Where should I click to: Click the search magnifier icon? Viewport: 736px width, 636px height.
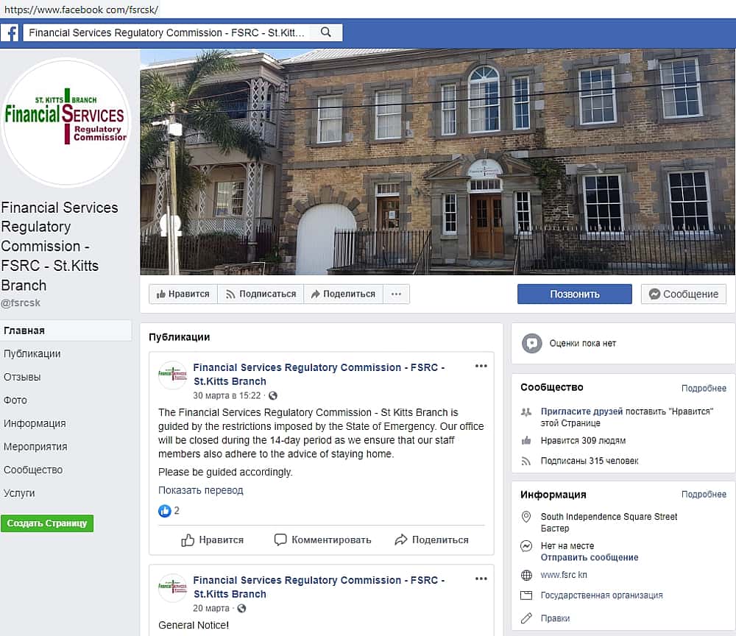tap(326, 32)
